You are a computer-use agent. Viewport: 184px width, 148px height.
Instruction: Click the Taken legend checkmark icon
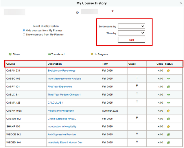[x=10, y=54]
